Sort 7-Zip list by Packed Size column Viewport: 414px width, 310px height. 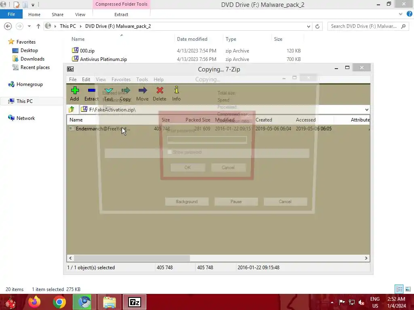198,119
